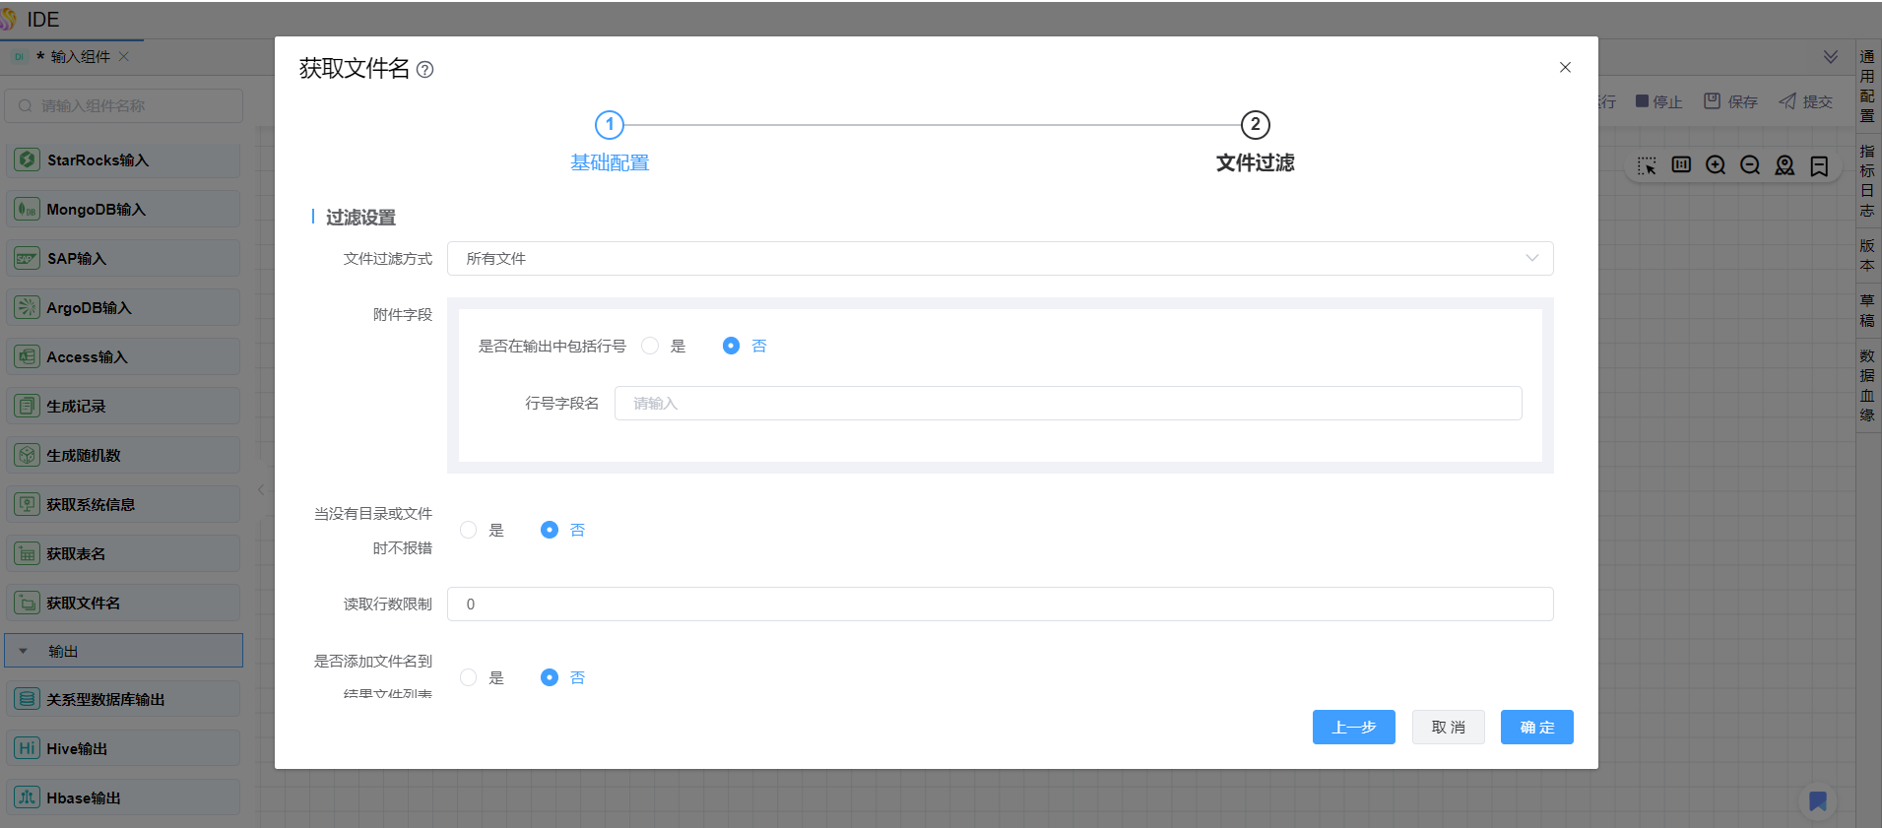1882x828 pixels.
Task: Select 是 for 当没有目录或文件时不报错
Action: 469,530
